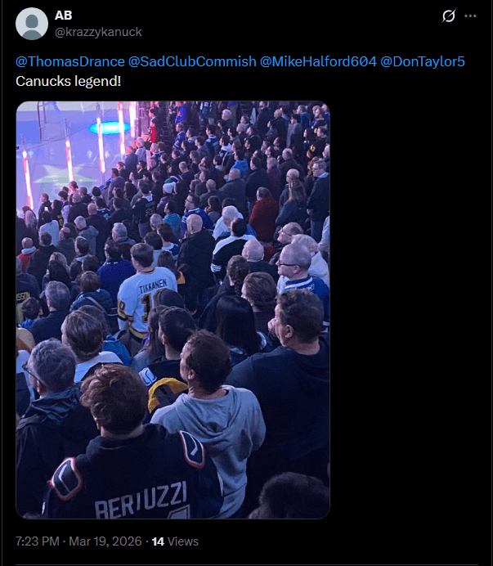This screenshot has width=493, height=566.
Task: Open the AB display name profile
Action: pyautogui.click(x=64, y=16)
